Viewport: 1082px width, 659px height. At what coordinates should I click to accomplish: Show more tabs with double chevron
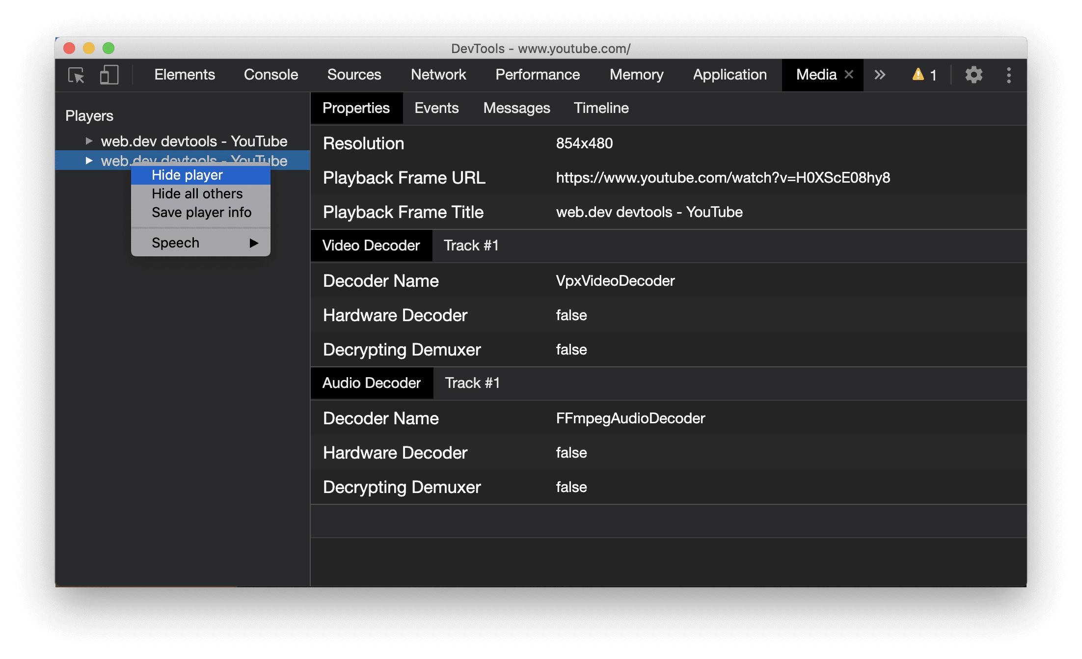[880, 75]
